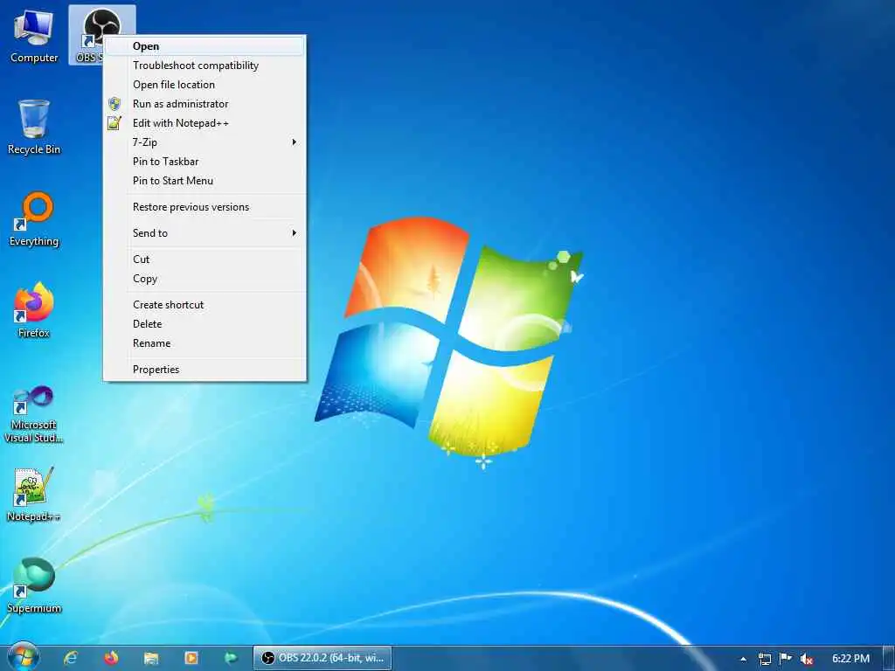
Task: Click the shield icon beside Run as administrator
Action: (x=114, y=104)
